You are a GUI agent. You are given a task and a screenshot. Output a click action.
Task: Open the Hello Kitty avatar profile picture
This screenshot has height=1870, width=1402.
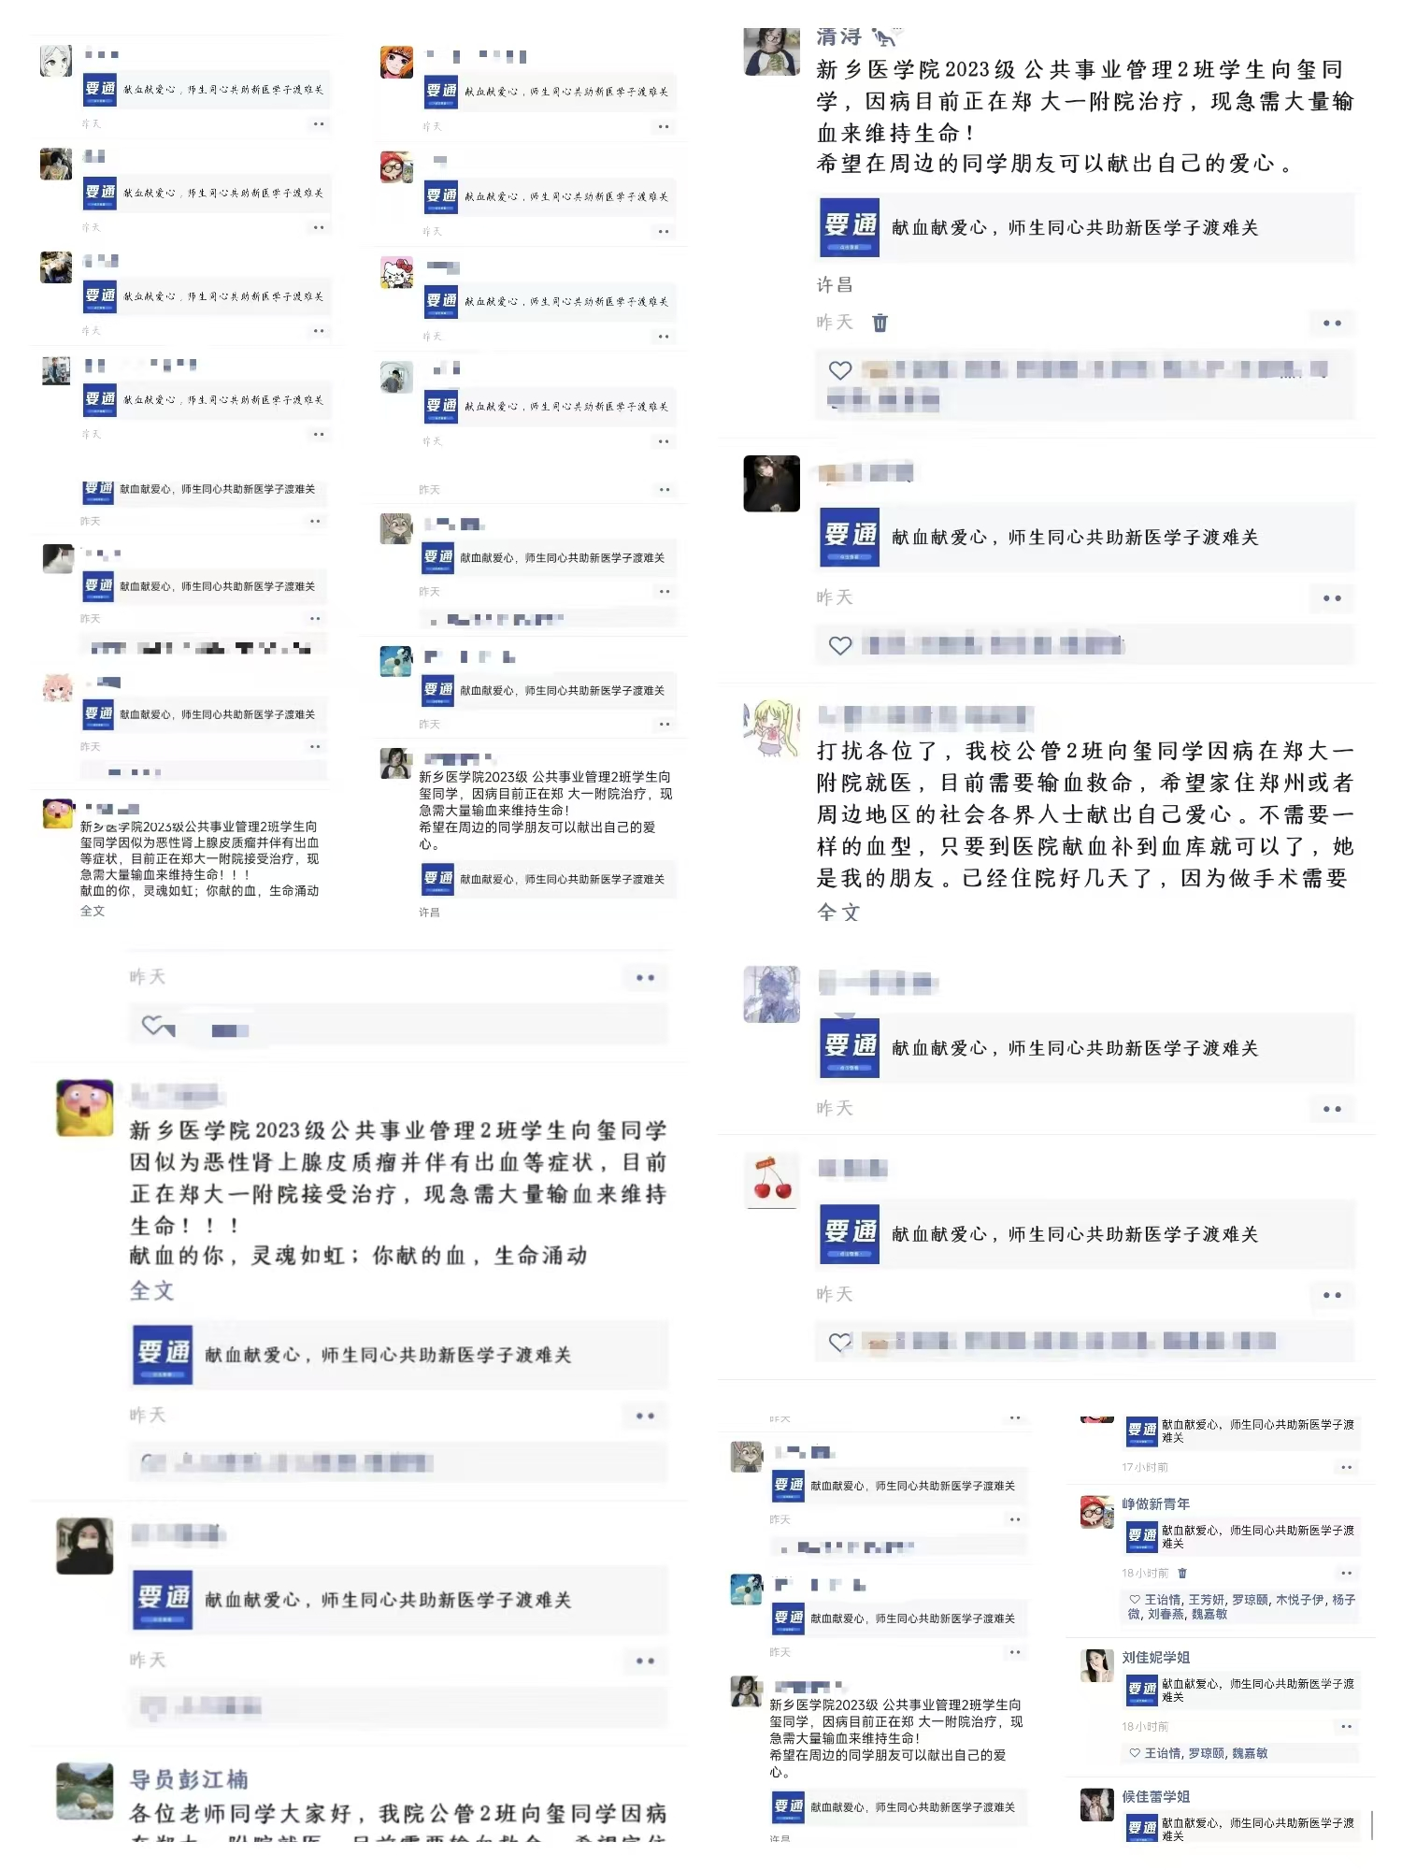pyautogui.click(x=396, y=273)
